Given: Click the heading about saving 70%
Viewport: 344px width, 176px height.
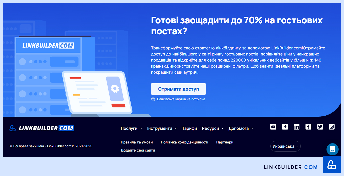Looking at the screenshot, I should 237,26.
